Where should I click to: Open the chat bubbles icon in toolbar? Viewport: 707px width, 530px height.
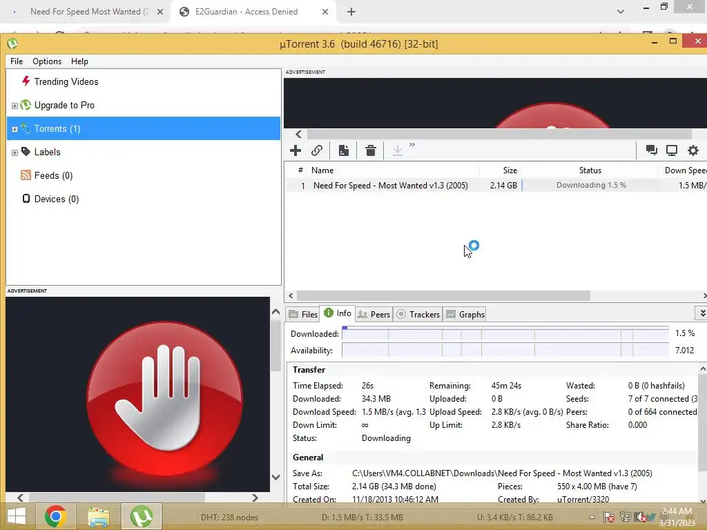click(651, 150)
